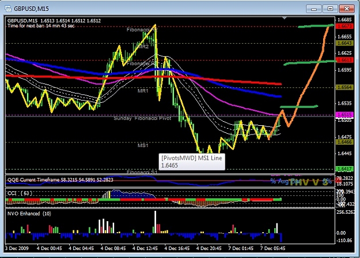Click the '4 Dec 00:45' time axis label
The height and width of the screenshot is (258, 360).
click(x=50, y=248)
